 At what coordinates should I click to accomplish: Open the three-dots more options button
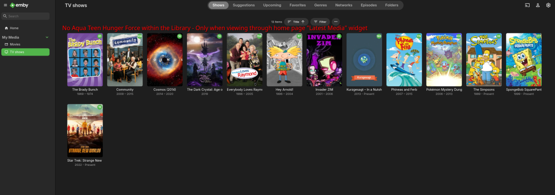coord(336,22)
